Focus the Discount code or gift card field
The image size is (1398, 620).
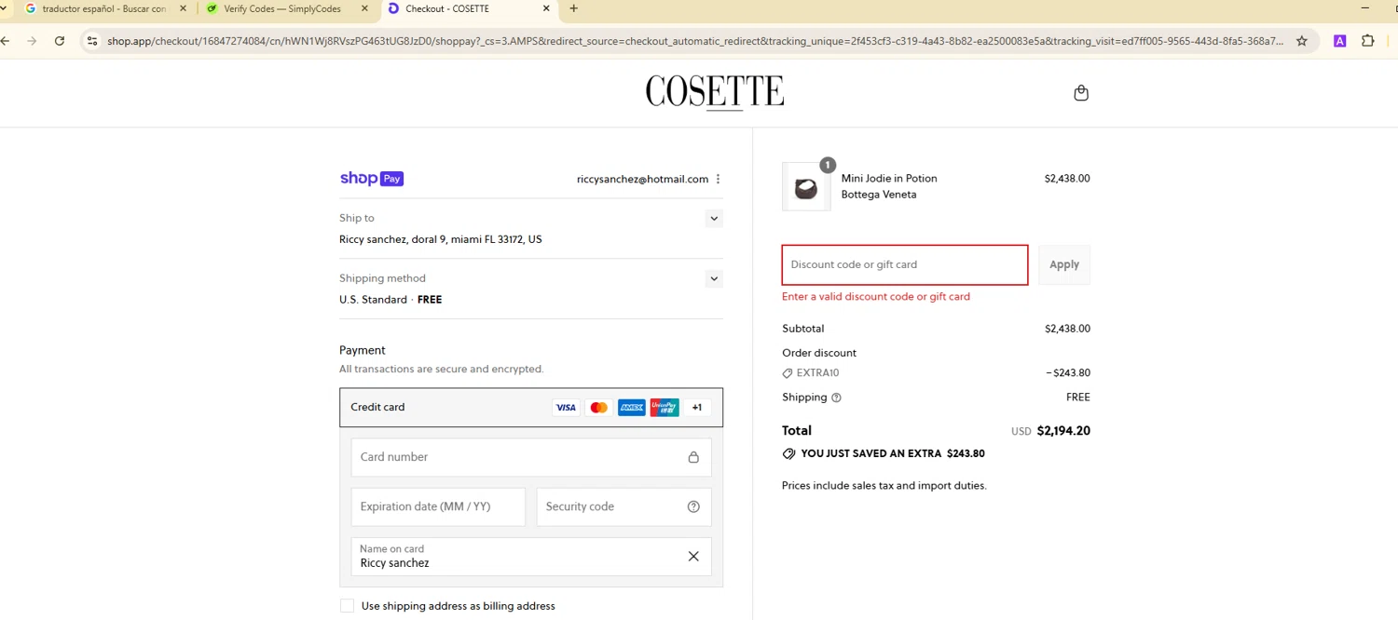click(x=905, y=264)
